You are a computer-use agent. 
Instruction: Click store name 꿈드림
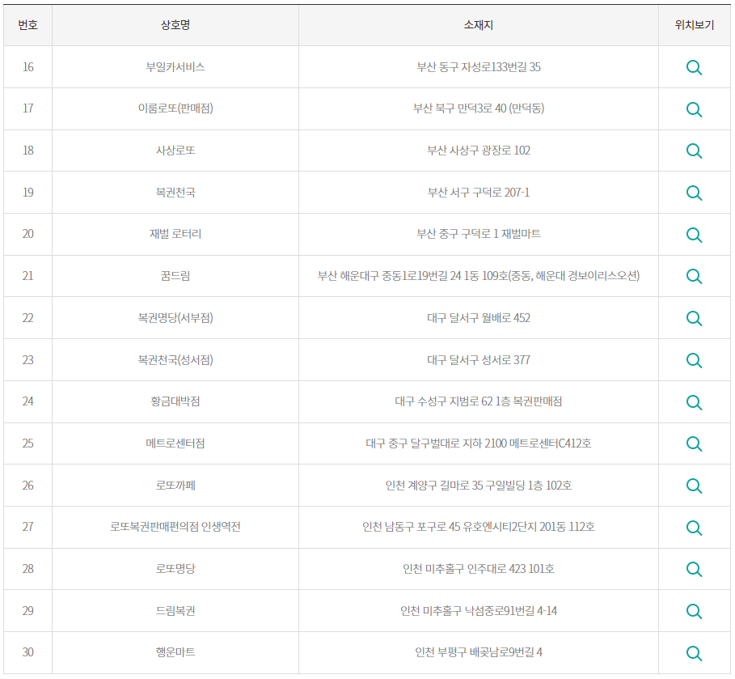click(x=175, y=275)
